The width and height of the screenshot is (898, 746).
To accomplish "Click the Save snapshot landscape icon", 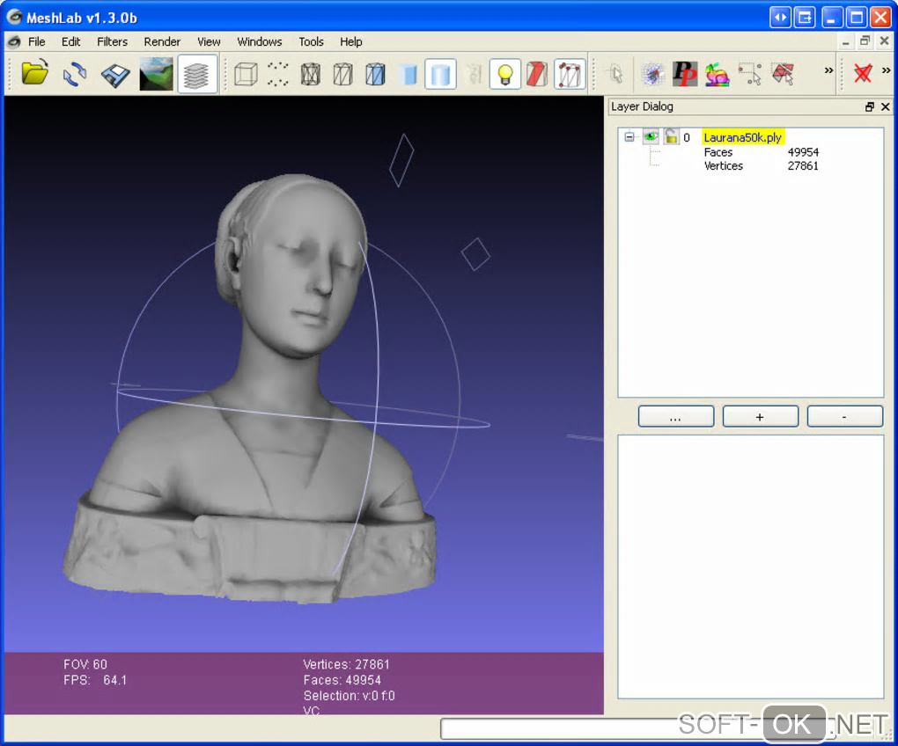I will click(156, 74).
